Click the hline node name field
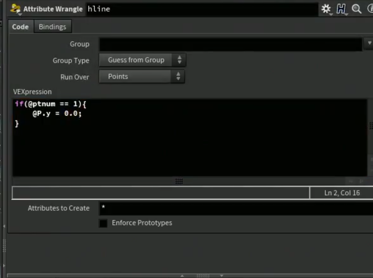 [202, 9]
